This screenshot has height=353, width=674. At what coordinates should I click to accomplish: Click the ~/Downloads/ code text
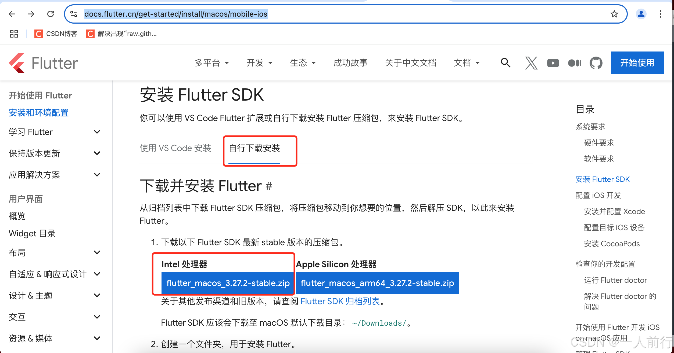pos(379,323)
